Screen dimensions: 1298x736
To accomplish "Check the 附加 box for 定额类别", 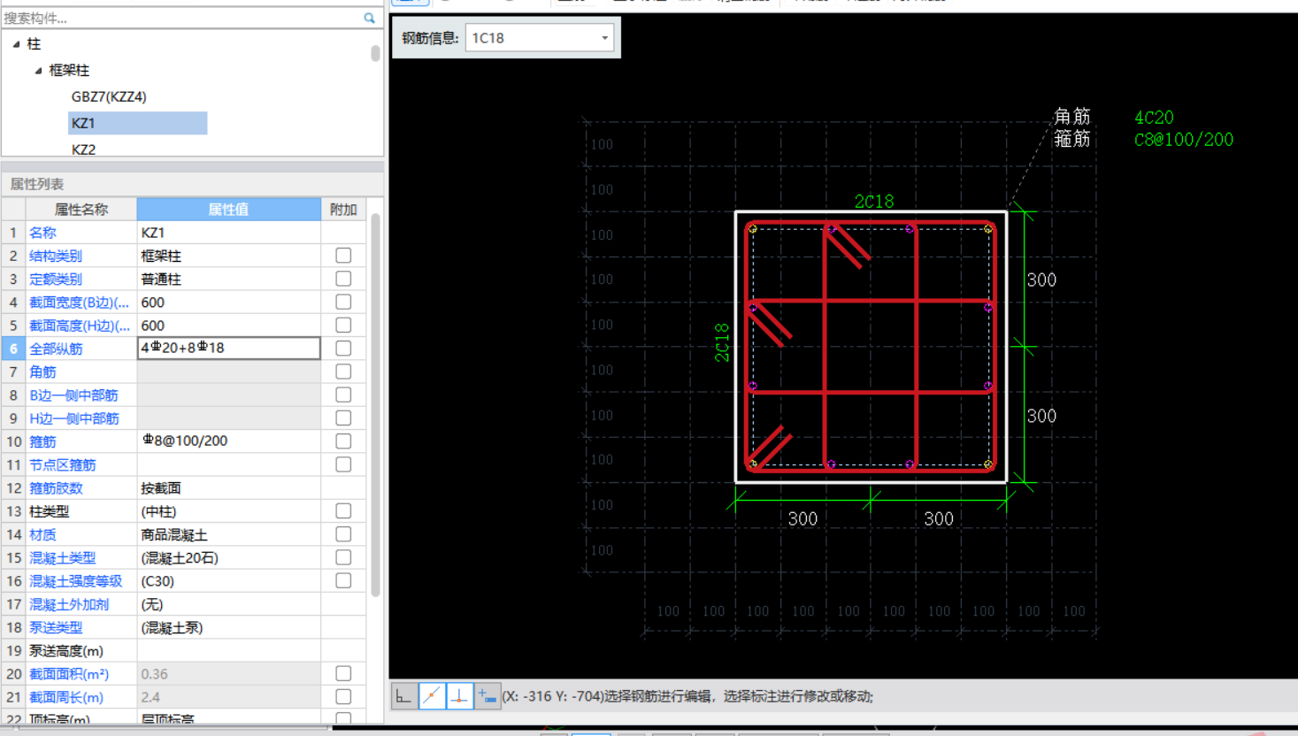I will (343, 279).
